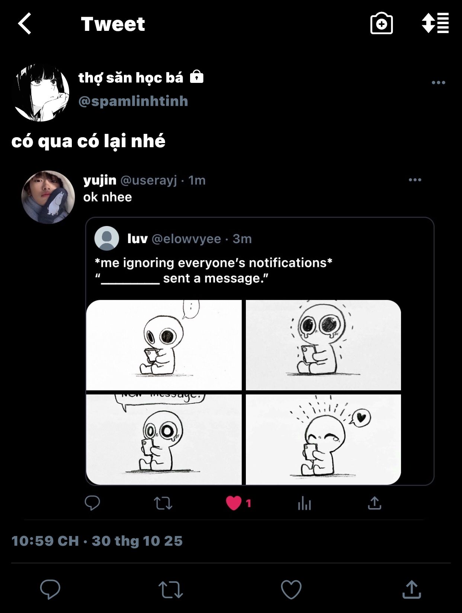Reply to the main tweet with the bottom bubble
Image resolution: width=462 pixels, height=613 pixels.
(50, 589)
